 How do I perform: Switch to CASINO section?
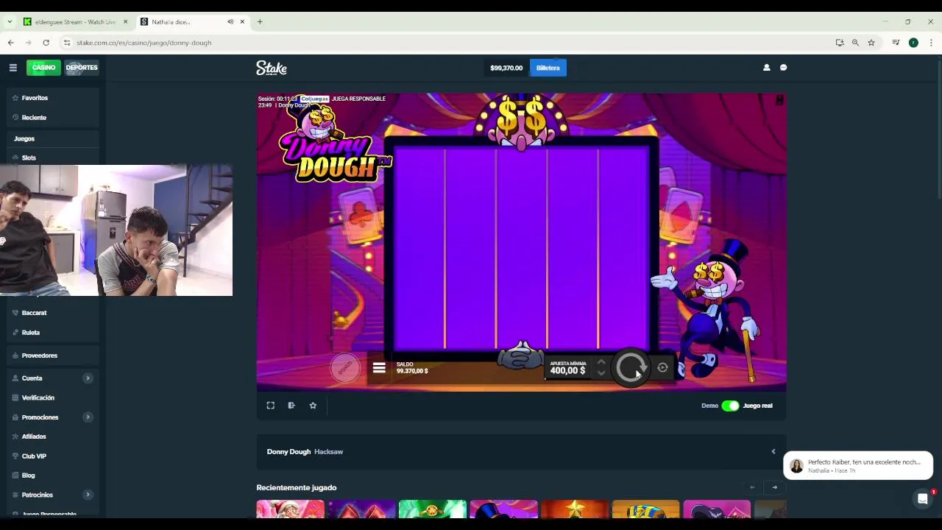(43, 68)
